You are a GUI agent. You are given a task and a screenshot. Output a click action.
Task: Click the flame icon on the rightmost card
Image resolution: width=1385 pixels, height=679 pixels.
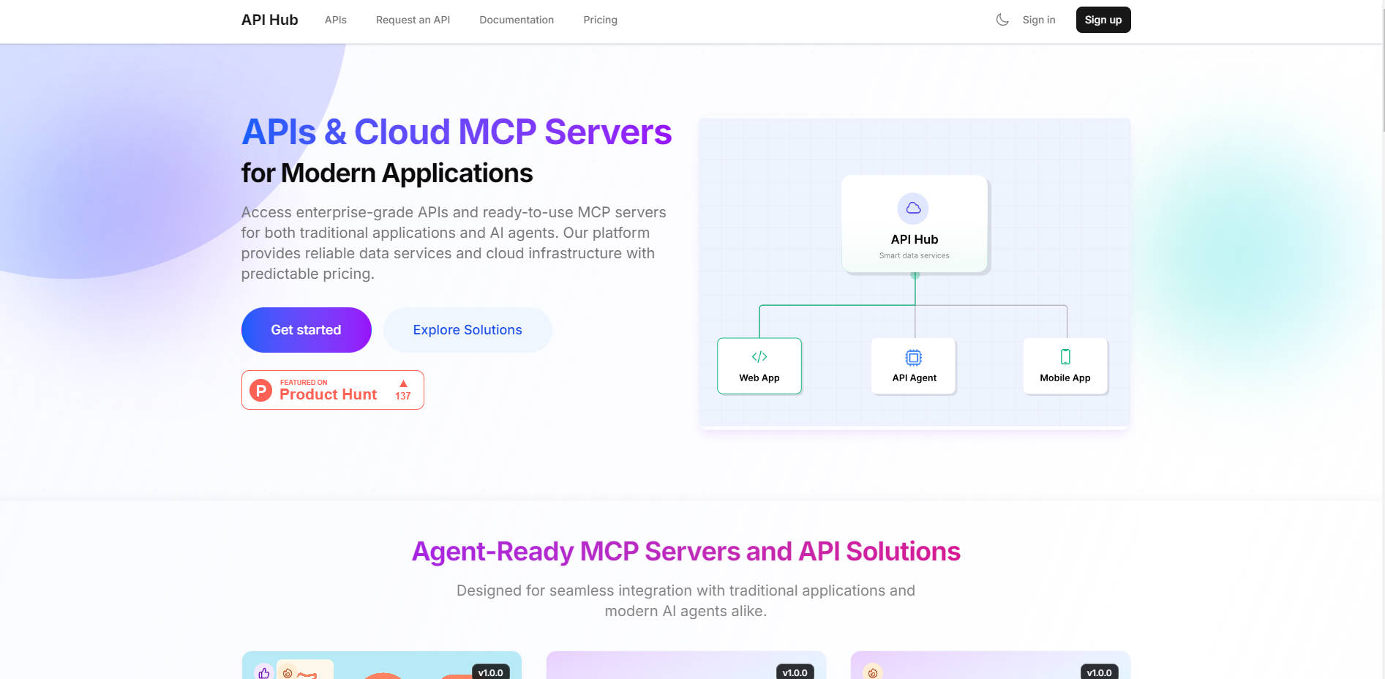coord(873,673)
